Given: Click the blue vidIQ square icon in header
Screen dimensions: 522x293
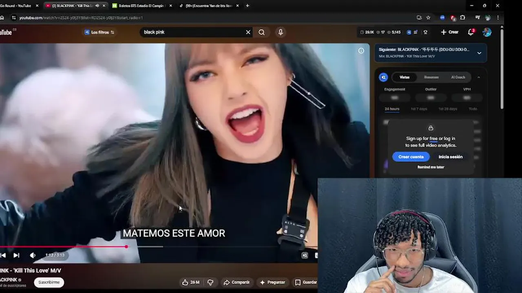Looking at the screenshot, I should pos(409,32).
